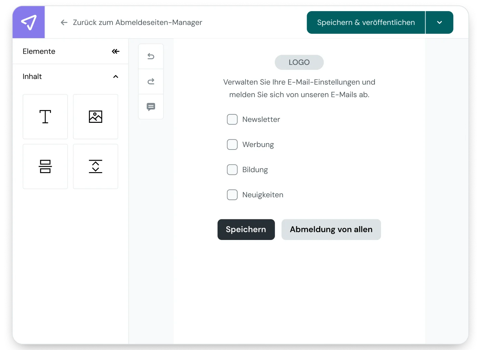Click the Speichern button
The height and width of the screenshot is (350, 481).
pos(246,230)
